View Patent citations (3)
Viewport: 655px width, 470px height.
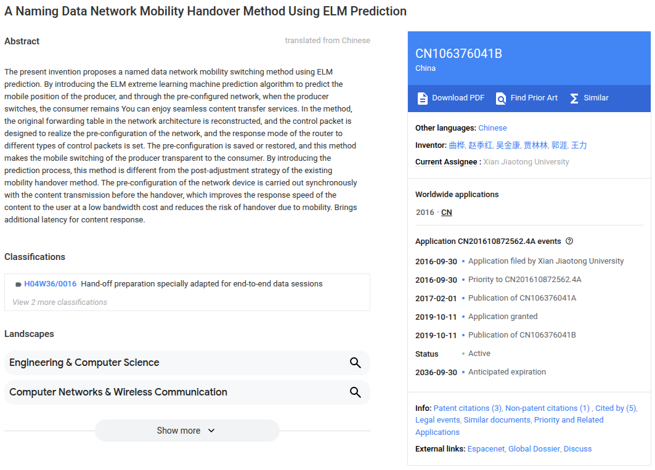coord(467,408)
